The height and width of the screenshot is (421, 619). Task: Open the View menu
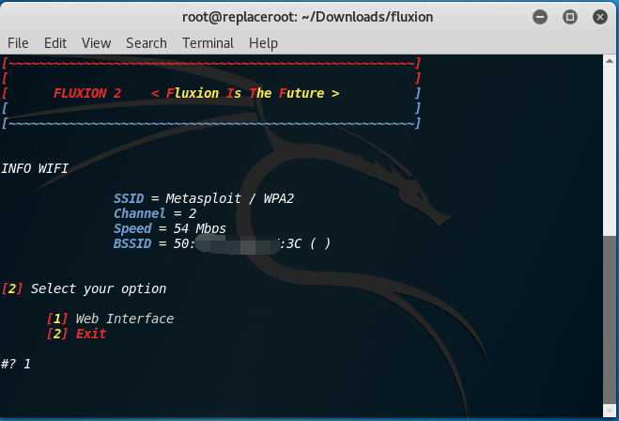[x=97, y=43]
